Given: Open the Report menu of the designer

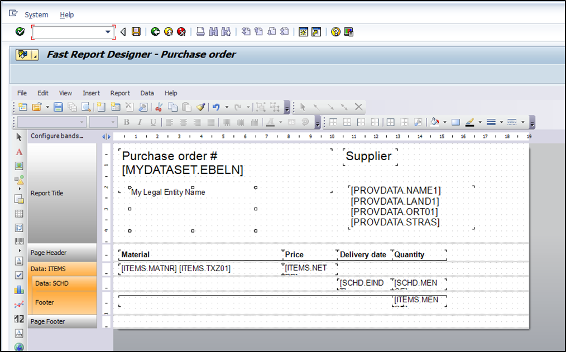Looking at the screenshot, I should [x=120, y=93].
